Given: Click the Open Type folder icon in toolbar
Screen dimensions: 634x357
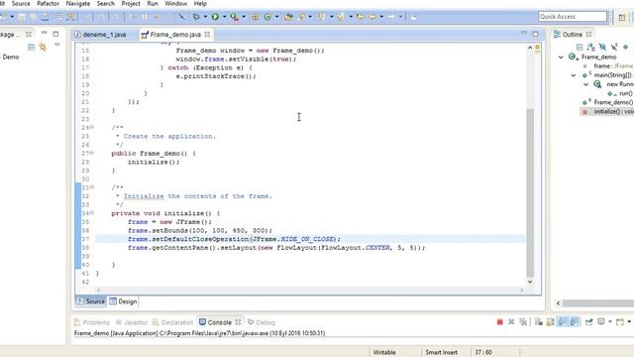Looking at the screenshot, I should click(x=288, y=17).
